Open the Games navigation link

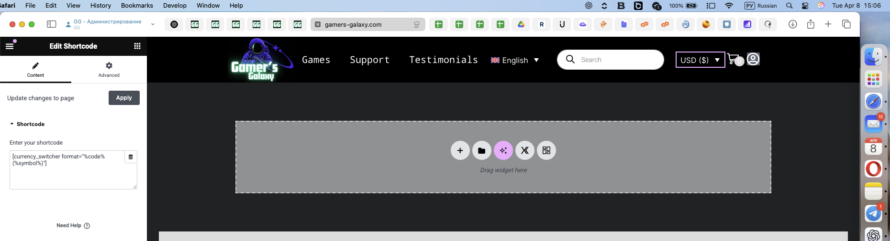316,60
